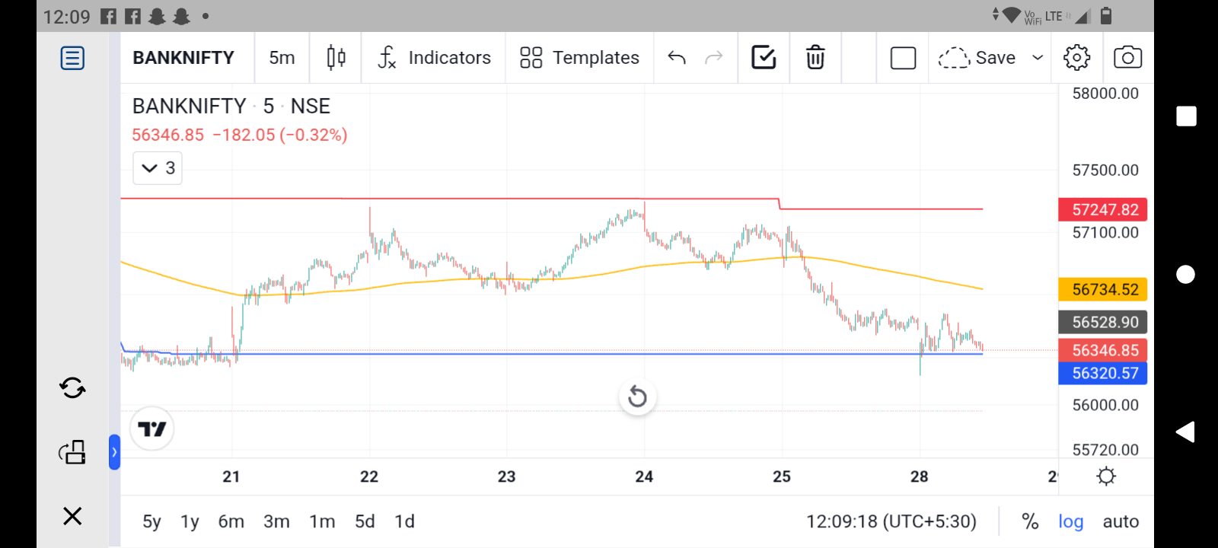The height and width of the screenshot is (548, 1218).
Task: Open timezone menu at 12:09:18 (UTC+5:30)
Action: coord(891,521)
